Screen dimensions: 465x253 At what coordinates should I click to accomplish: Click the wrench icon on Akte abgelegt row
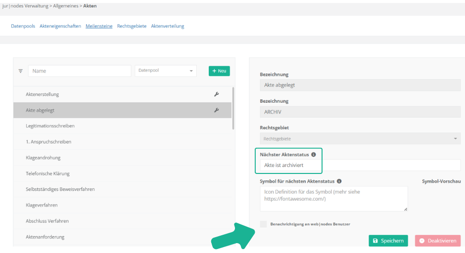pyautogui.click(x=216, y=110)
